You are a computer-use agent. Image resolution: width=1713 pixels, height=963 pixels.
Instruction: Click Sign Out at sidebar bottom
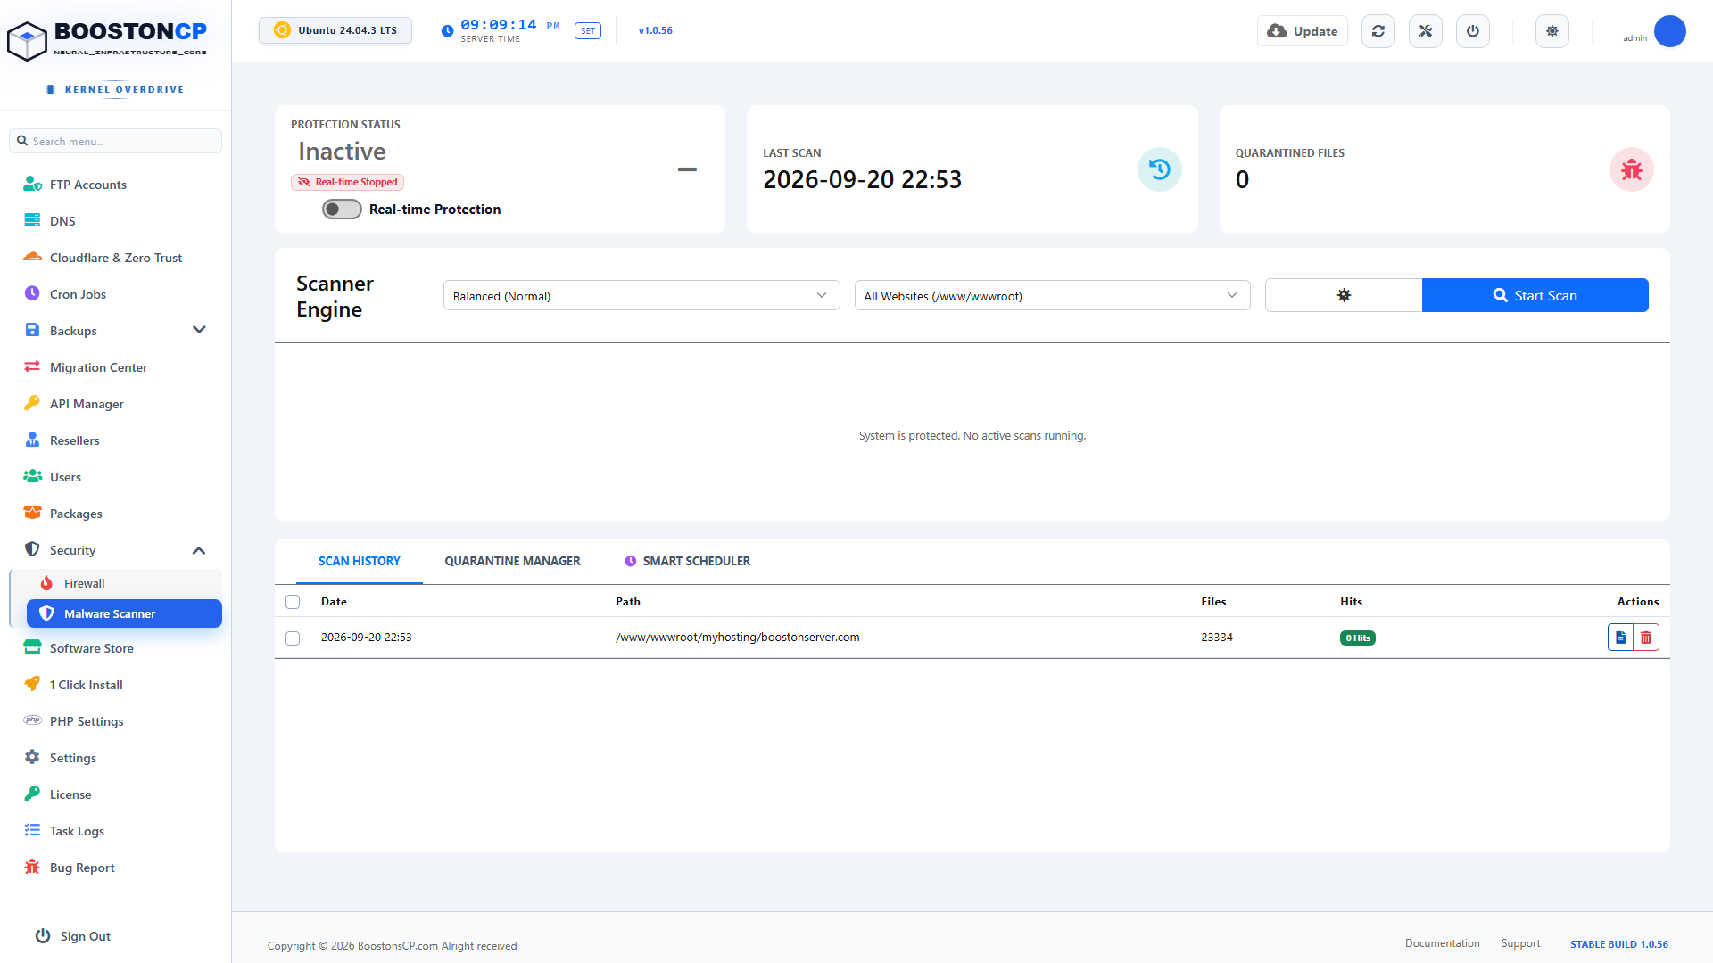[x=73, y=936]
